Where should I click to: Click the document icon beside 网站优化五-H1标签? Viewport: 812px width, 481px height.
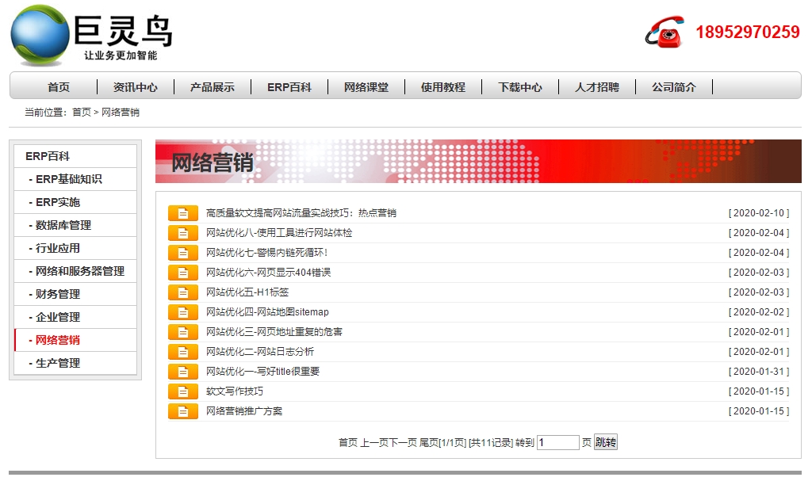coord(182,292)
